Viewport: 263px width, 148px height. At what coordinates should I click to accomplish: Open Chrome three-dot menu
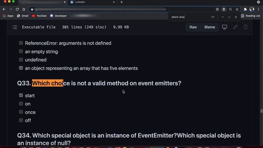[258, 9]
